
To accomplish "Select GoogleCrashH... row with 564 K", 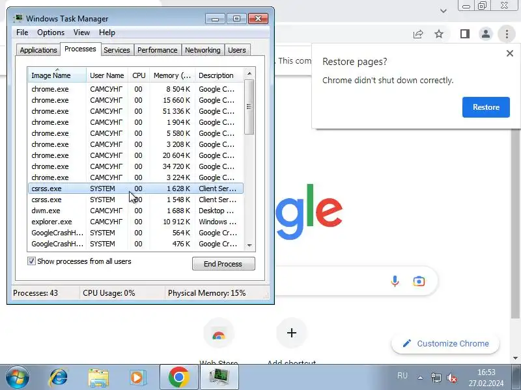I will point(135,233).
